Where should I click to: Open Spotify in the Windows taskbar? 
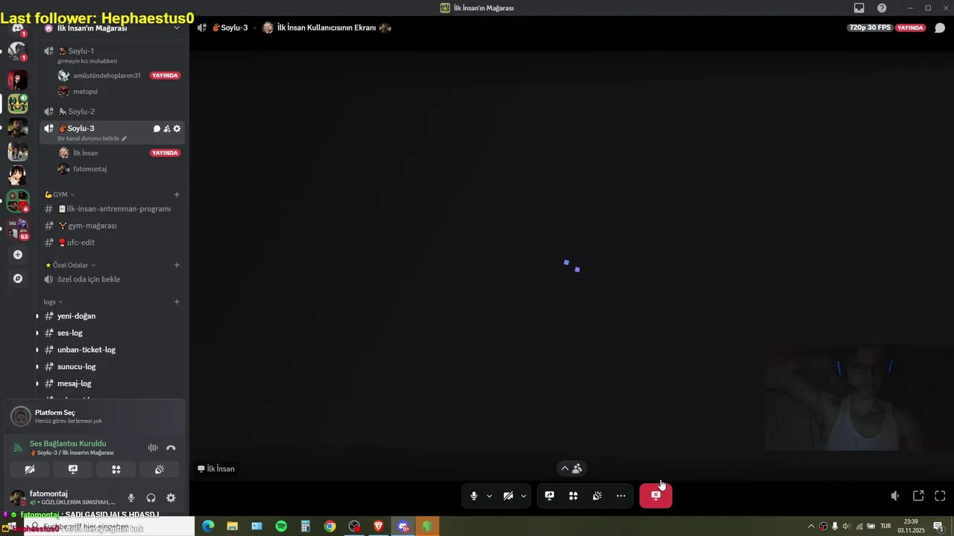[x=281, y=526]
